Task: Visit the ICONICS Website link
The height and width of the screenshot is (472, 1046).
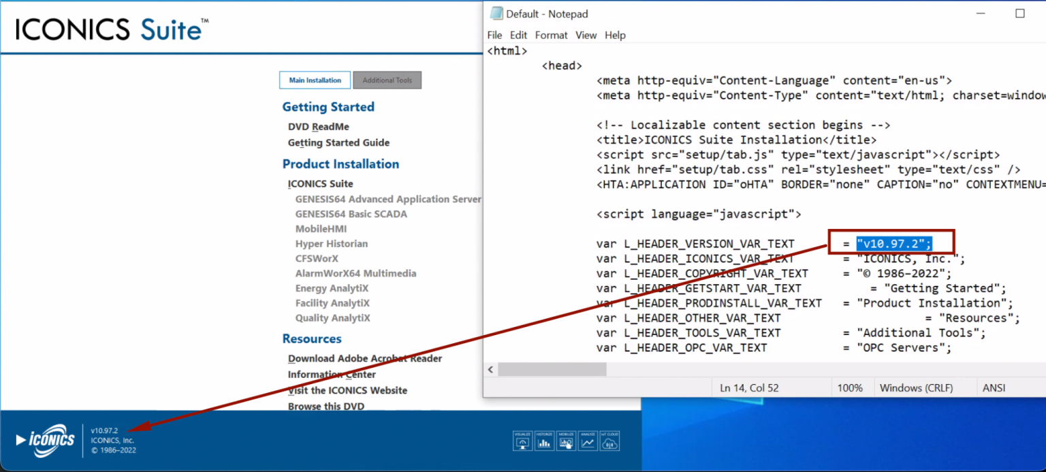Action: [x=347, y=391]
